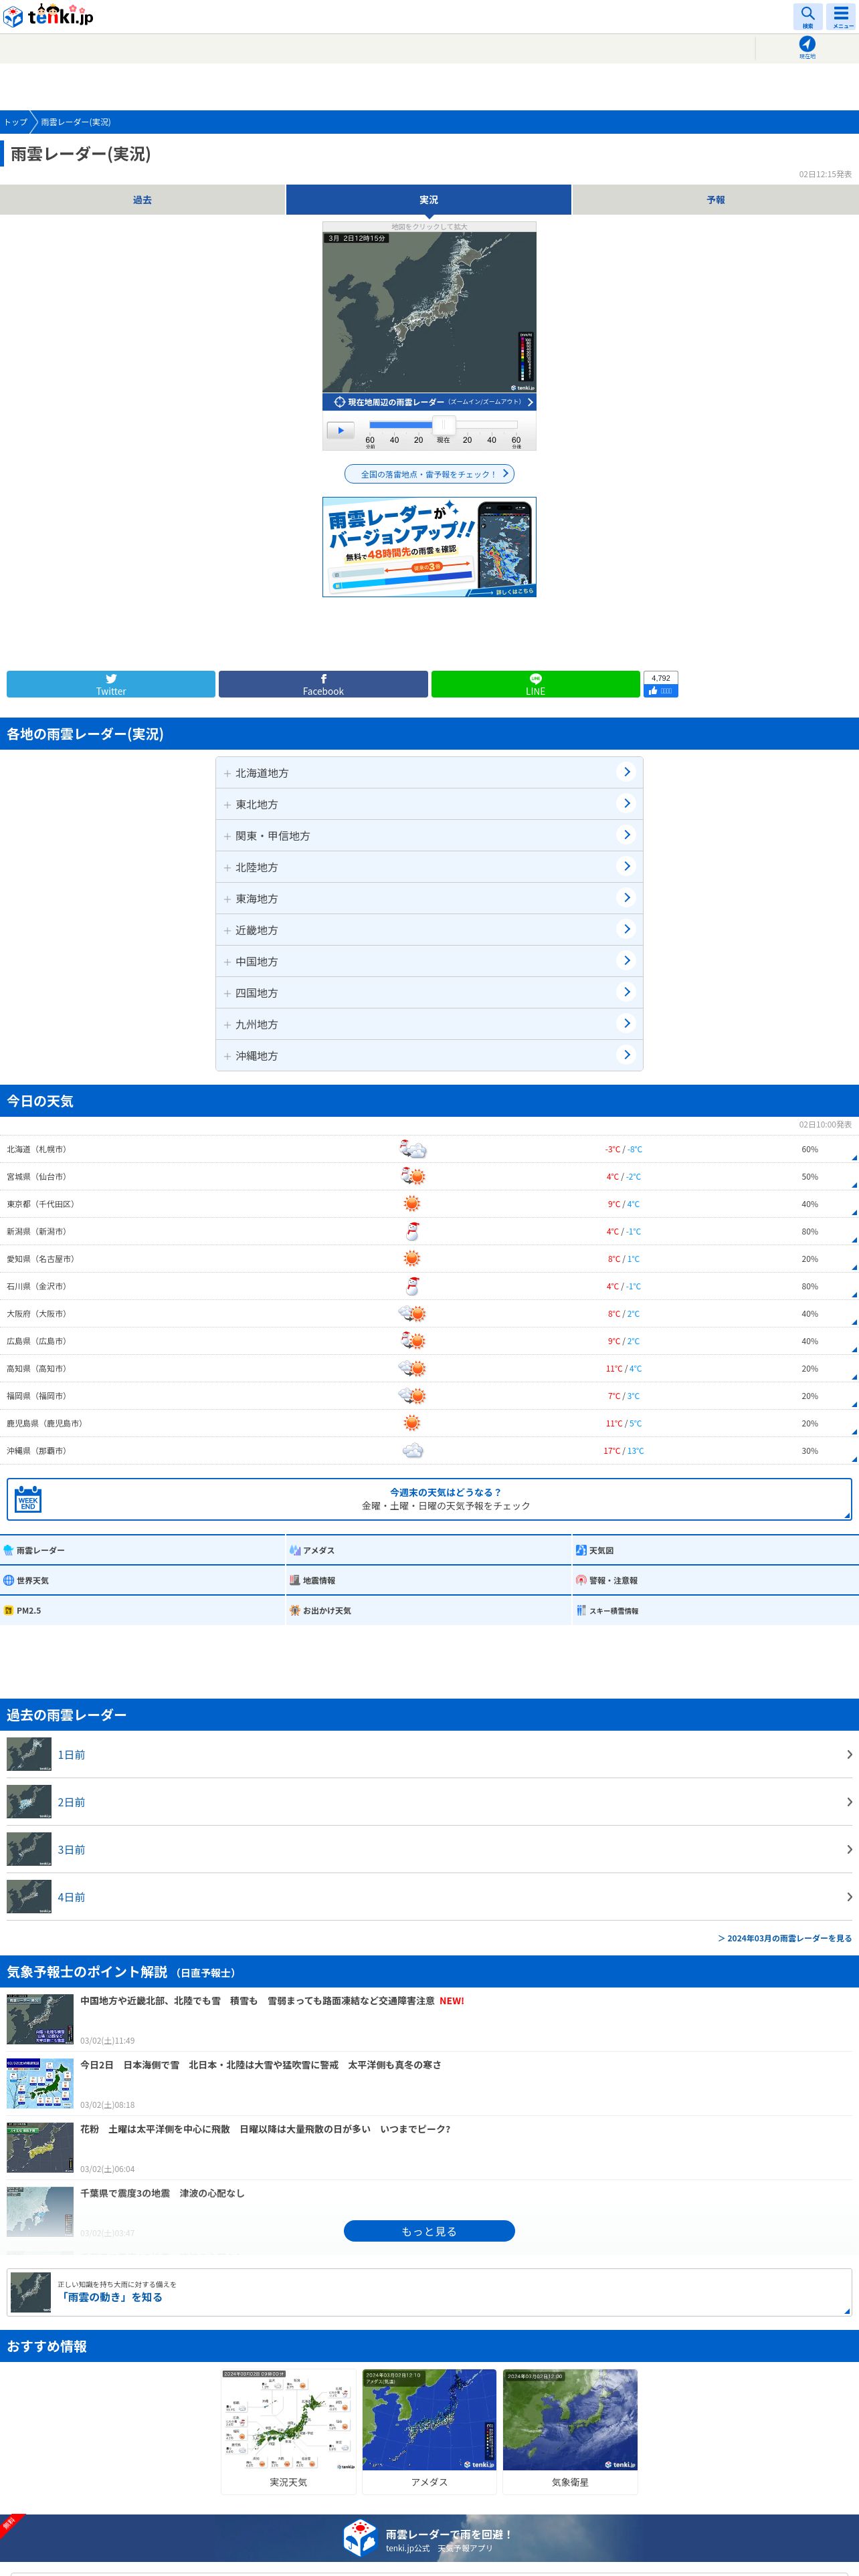Image resolution: width=859 pixels, height=2576 pixels.
Task: Open 九州地方 chevron arrow
Action: pyautogui.click(x=627, y=1023)
